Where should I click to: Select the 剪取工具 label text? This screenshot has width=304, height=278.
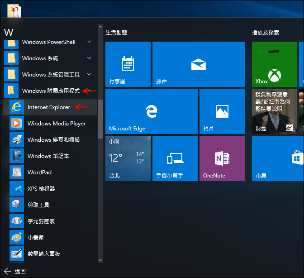[x=38, y=205]
